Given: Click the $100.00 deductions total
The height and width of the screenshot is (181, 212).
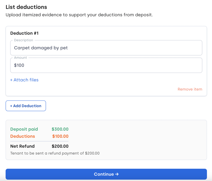Looking at the screenshot, I should (60, 136).
